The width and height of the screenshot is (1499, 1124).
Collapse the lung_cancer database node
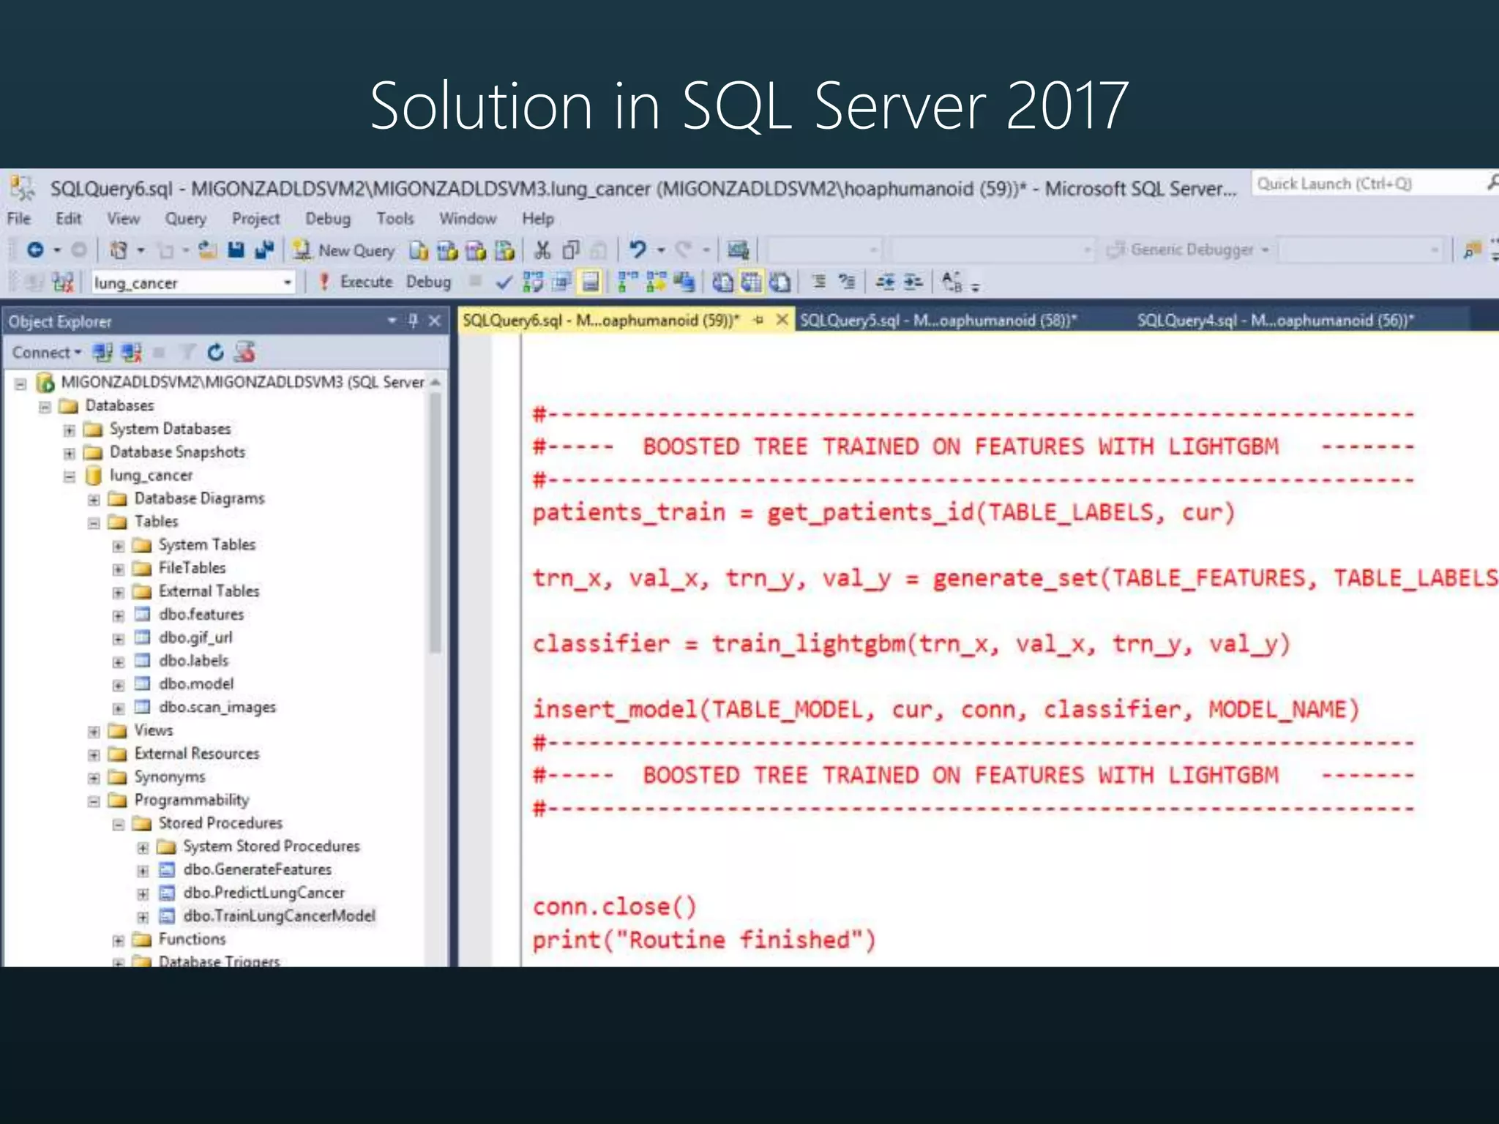click(x=70, y=476)
